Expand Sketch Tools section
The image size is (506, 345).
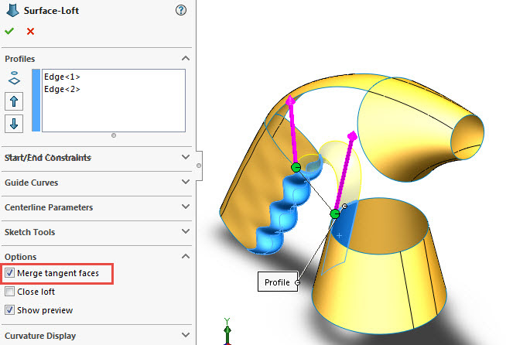[x=186, y=231]
